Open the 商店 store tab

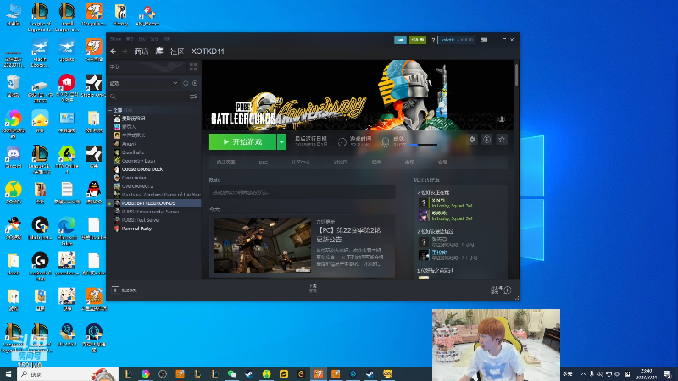click(x=142, y=52)
